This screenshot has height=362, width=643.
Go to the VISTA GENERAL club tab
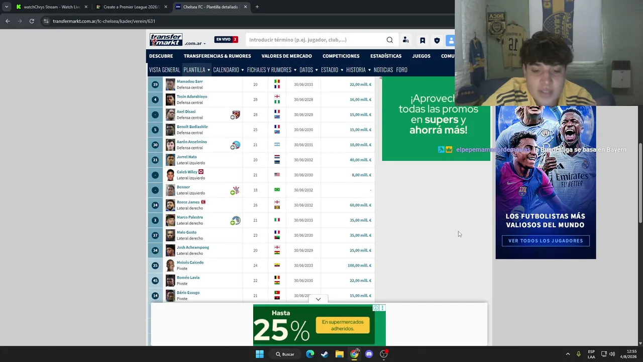[x=164, y=70]
